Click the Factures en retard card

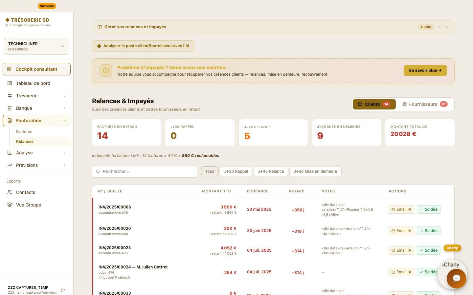point(127,132)
